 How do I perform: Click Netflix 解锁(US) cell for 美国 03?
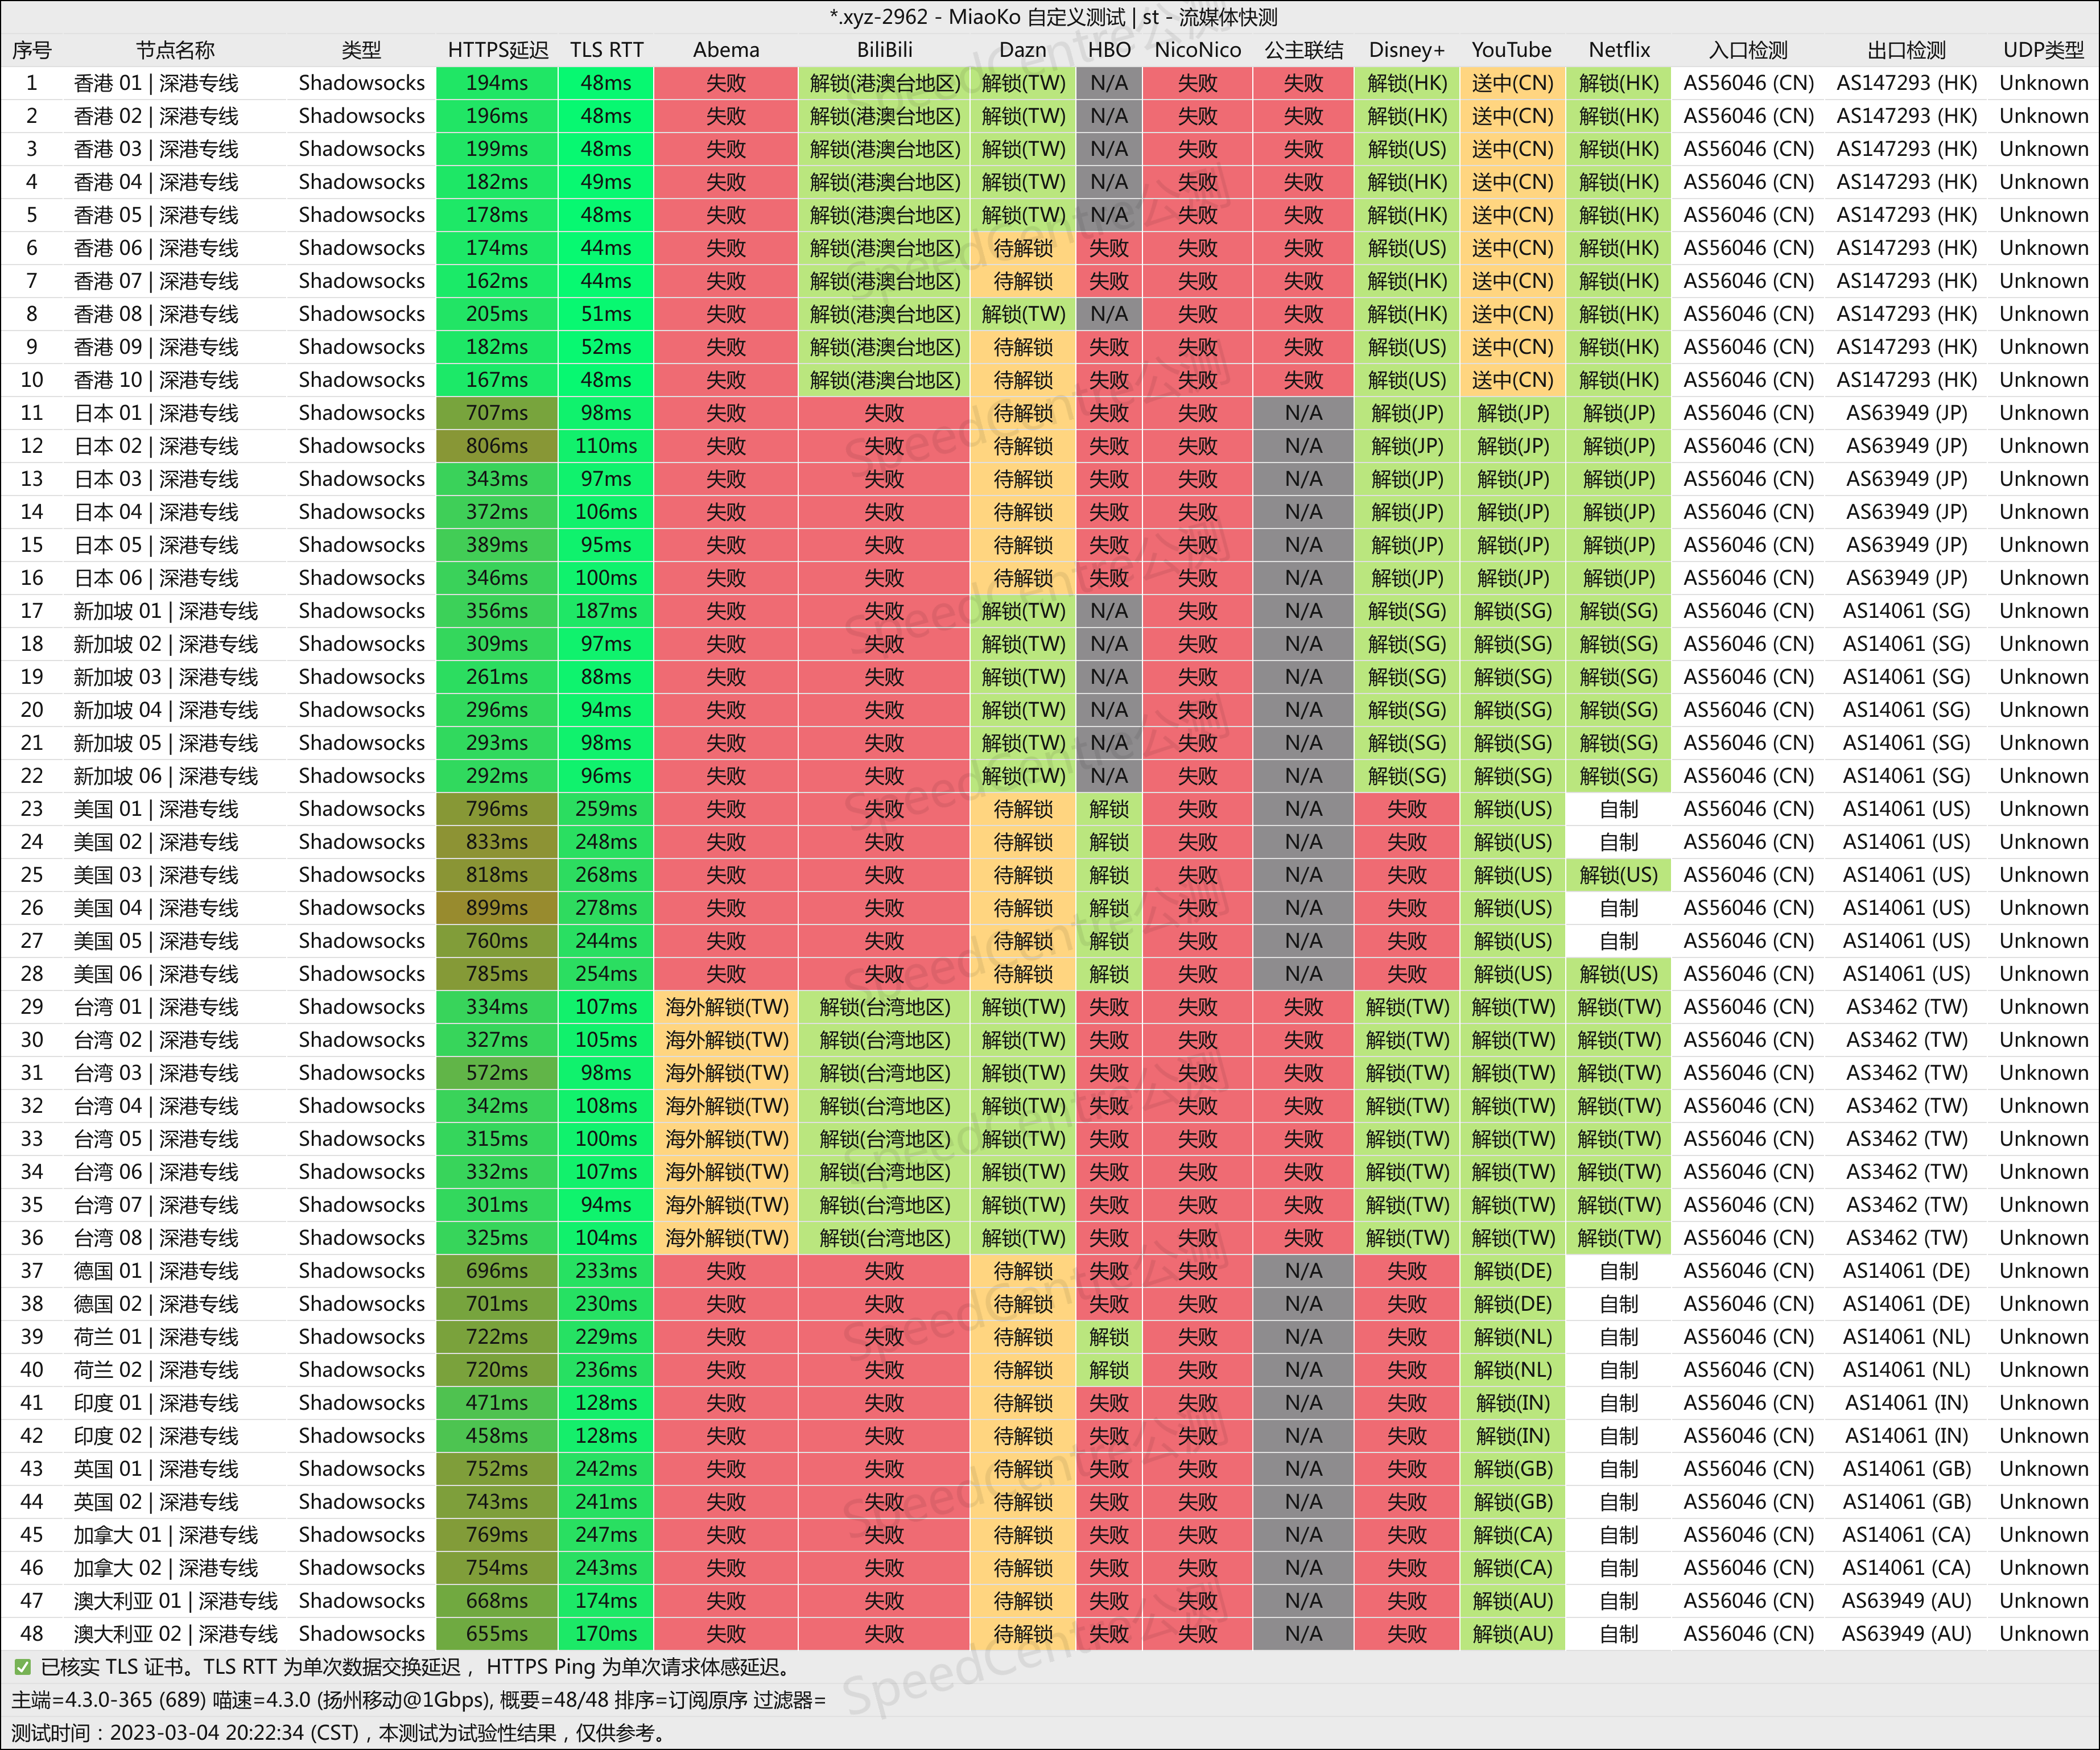pos(1618,875)
